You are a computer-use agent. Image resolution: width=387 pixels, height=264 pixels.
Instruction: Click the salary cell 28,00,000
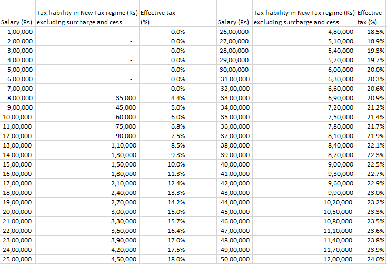click(234, 51)
